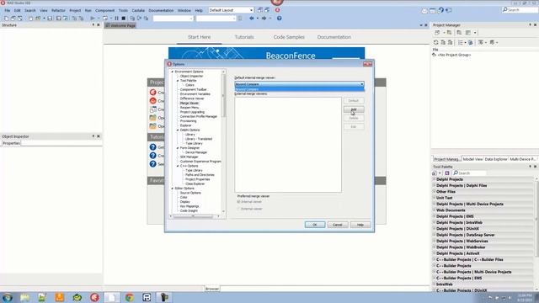Open the Refactor menu
The width and height of the screenshot is (539, 303).
pos(58,10)
